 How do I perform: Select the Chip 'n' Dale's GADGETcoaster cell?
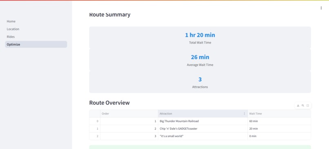[x=203, y=129]
